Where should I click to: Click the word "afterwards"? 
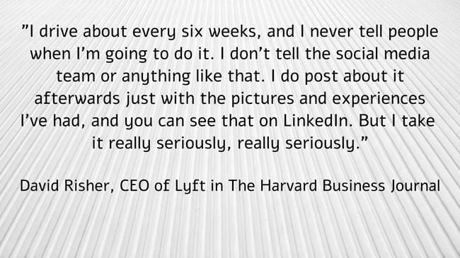(77, 98)
